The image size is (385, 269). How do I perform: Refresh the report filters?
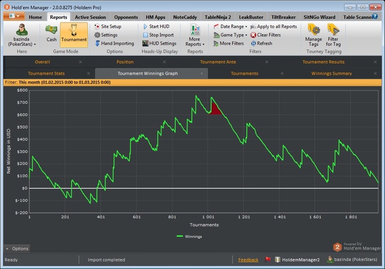[264, 43]
